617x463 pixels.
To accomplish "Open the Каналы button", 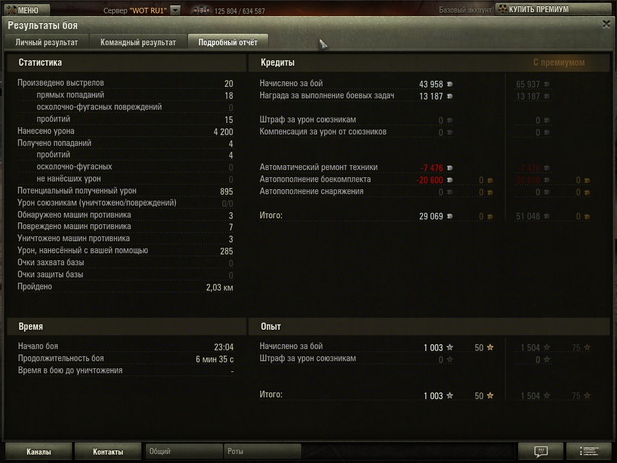I will pyautogui.click(x=39, y=452).
